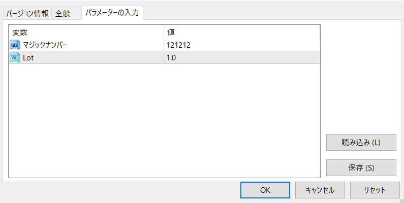Image resolution: width=404 pixels, height=203 pixels.
Task: Restore defaults with リセット button
Action: [x=375, y=190]
